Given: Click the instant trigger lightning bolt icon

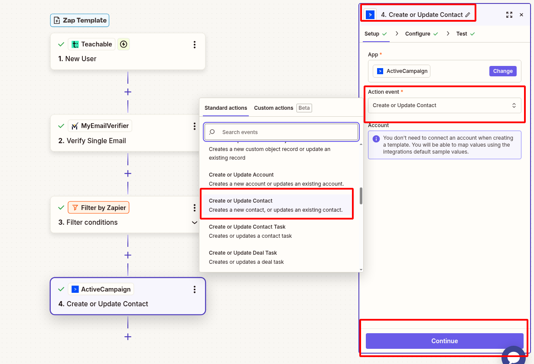Looking at the screenshot, I should tap(124, 44).
